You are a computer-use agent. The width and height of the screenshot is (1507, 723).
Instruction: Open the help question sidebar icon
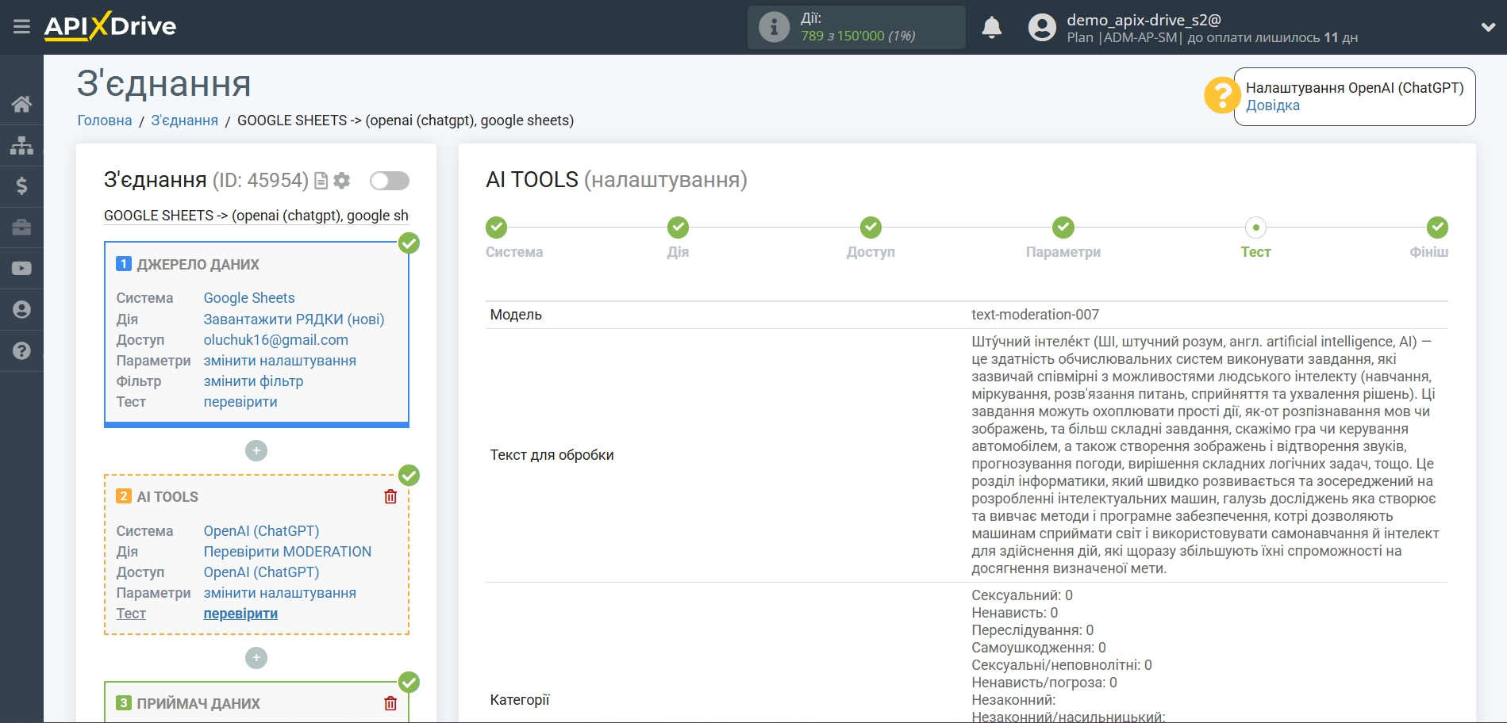pos(21,351)
